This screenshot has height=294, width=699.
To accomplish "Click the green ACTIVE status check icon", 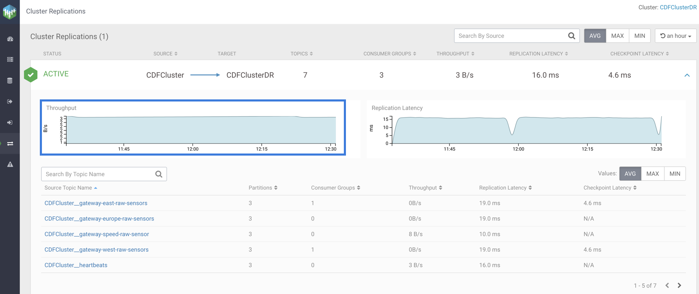I will [x=31, y=75].
